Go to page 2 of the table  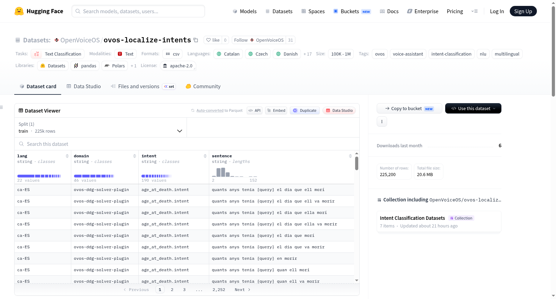click(172, 290)
